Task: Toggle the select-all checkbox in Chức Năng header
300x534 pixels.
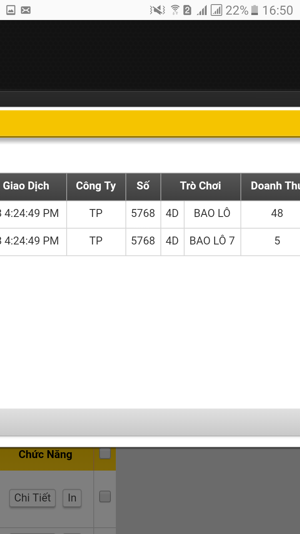Action: coord(105,453)
